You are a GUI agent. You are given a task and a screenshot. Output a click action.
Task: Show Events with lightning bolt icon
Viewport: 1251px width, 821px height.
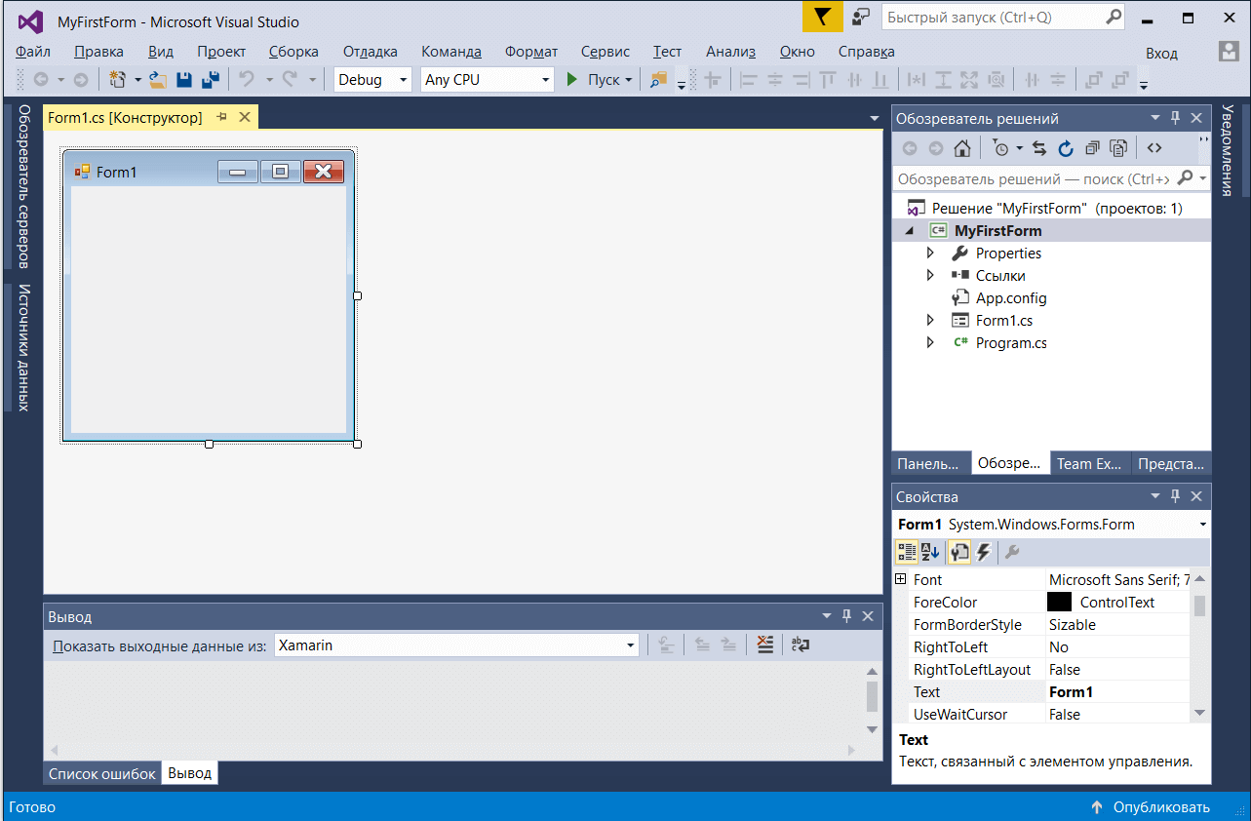point(983,553)
